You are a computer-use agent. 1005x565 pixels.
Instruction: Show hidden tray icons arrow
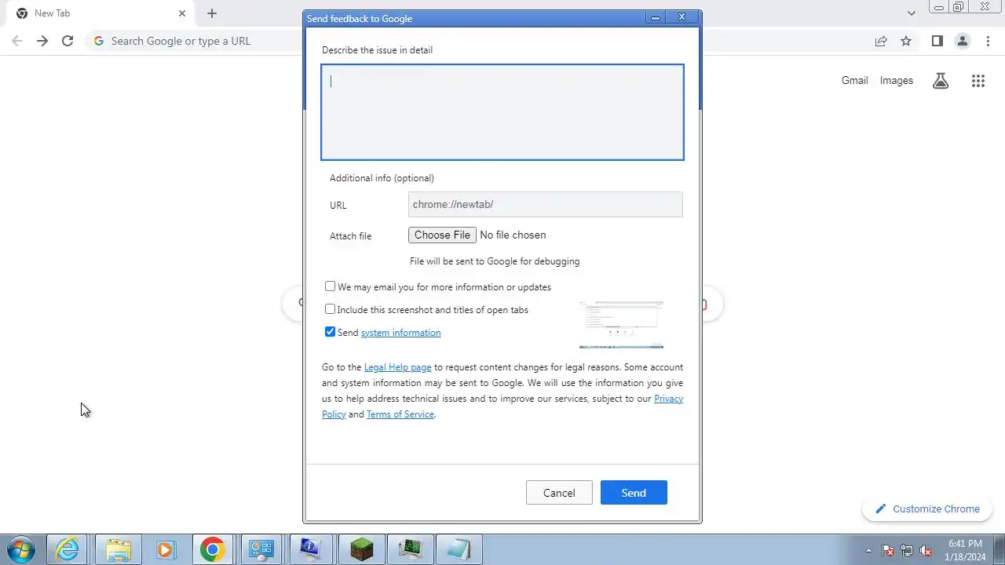pos(868,550)
